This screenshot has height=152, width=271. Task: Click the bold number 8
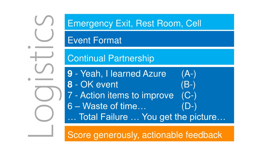click(70, 84)
